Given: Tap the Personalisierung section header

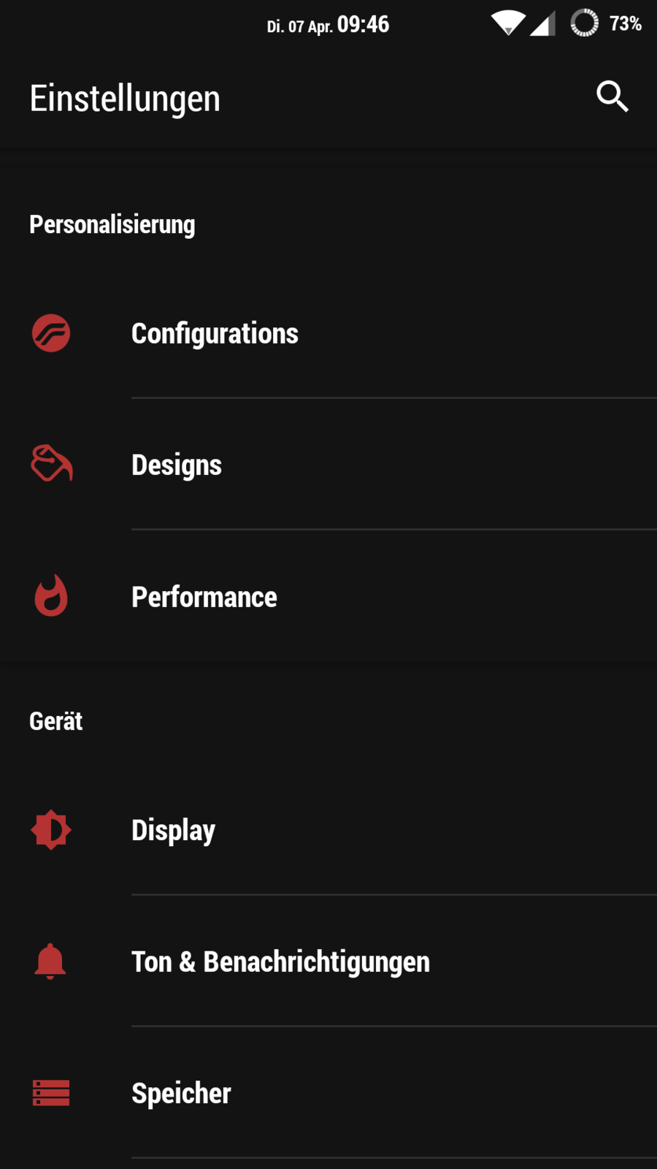Looking at the screenshot, I should [112, 224].
